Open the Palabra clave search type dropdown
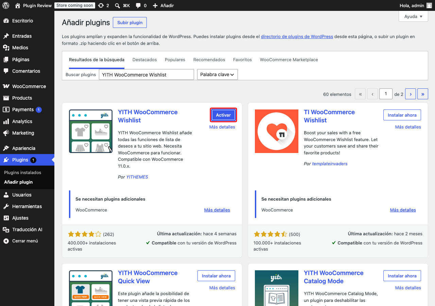435x306 pixels. tap(217, 74)
